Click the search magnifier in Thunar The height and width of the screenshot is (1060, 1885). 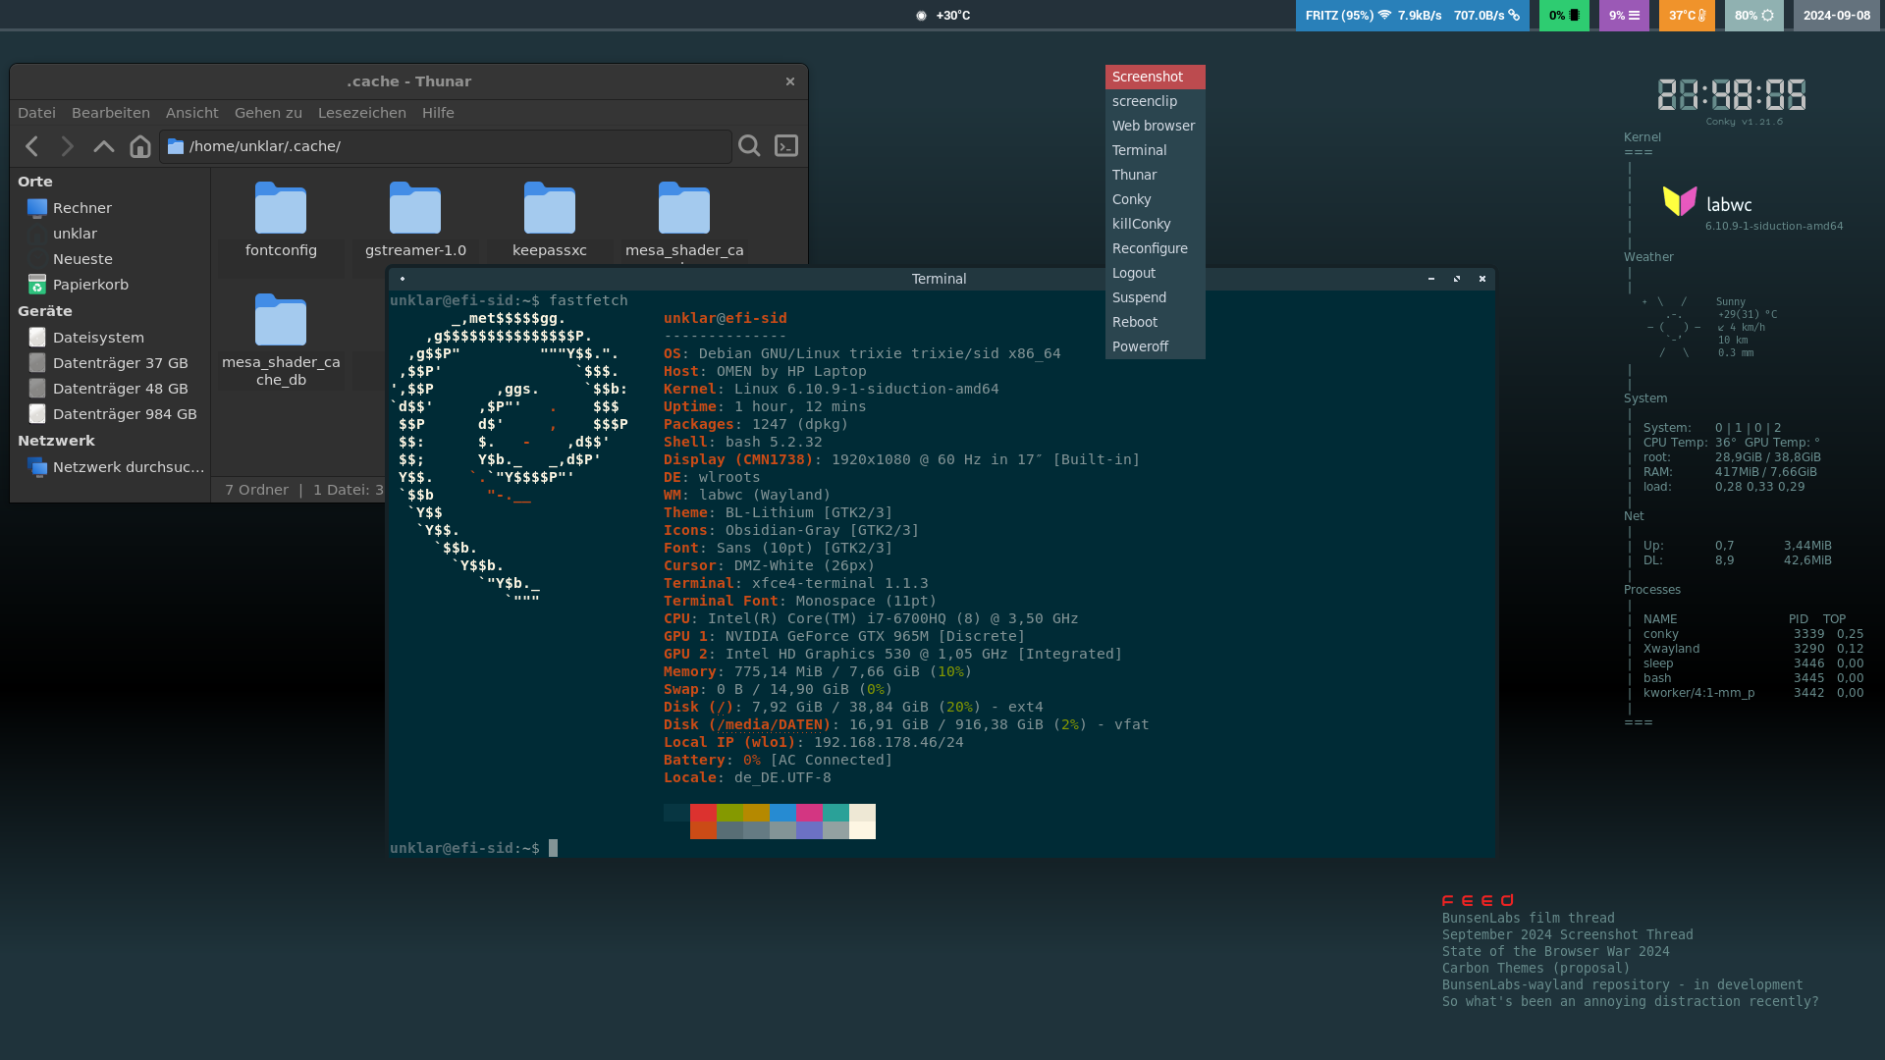(749, 146)
